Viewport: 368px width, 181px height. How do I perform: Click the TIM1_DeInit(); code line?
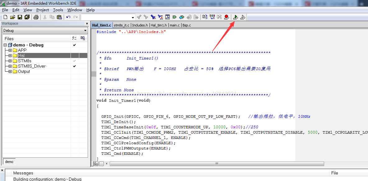(118, 122)
